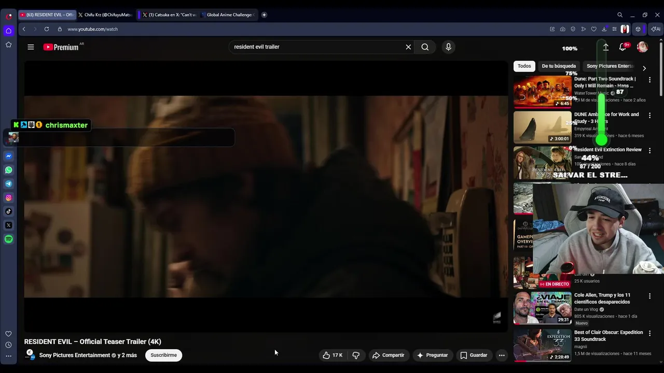This screenshot has height=373, width=664.
Task: Reload the current YouTube page
Action: point(47,29)
